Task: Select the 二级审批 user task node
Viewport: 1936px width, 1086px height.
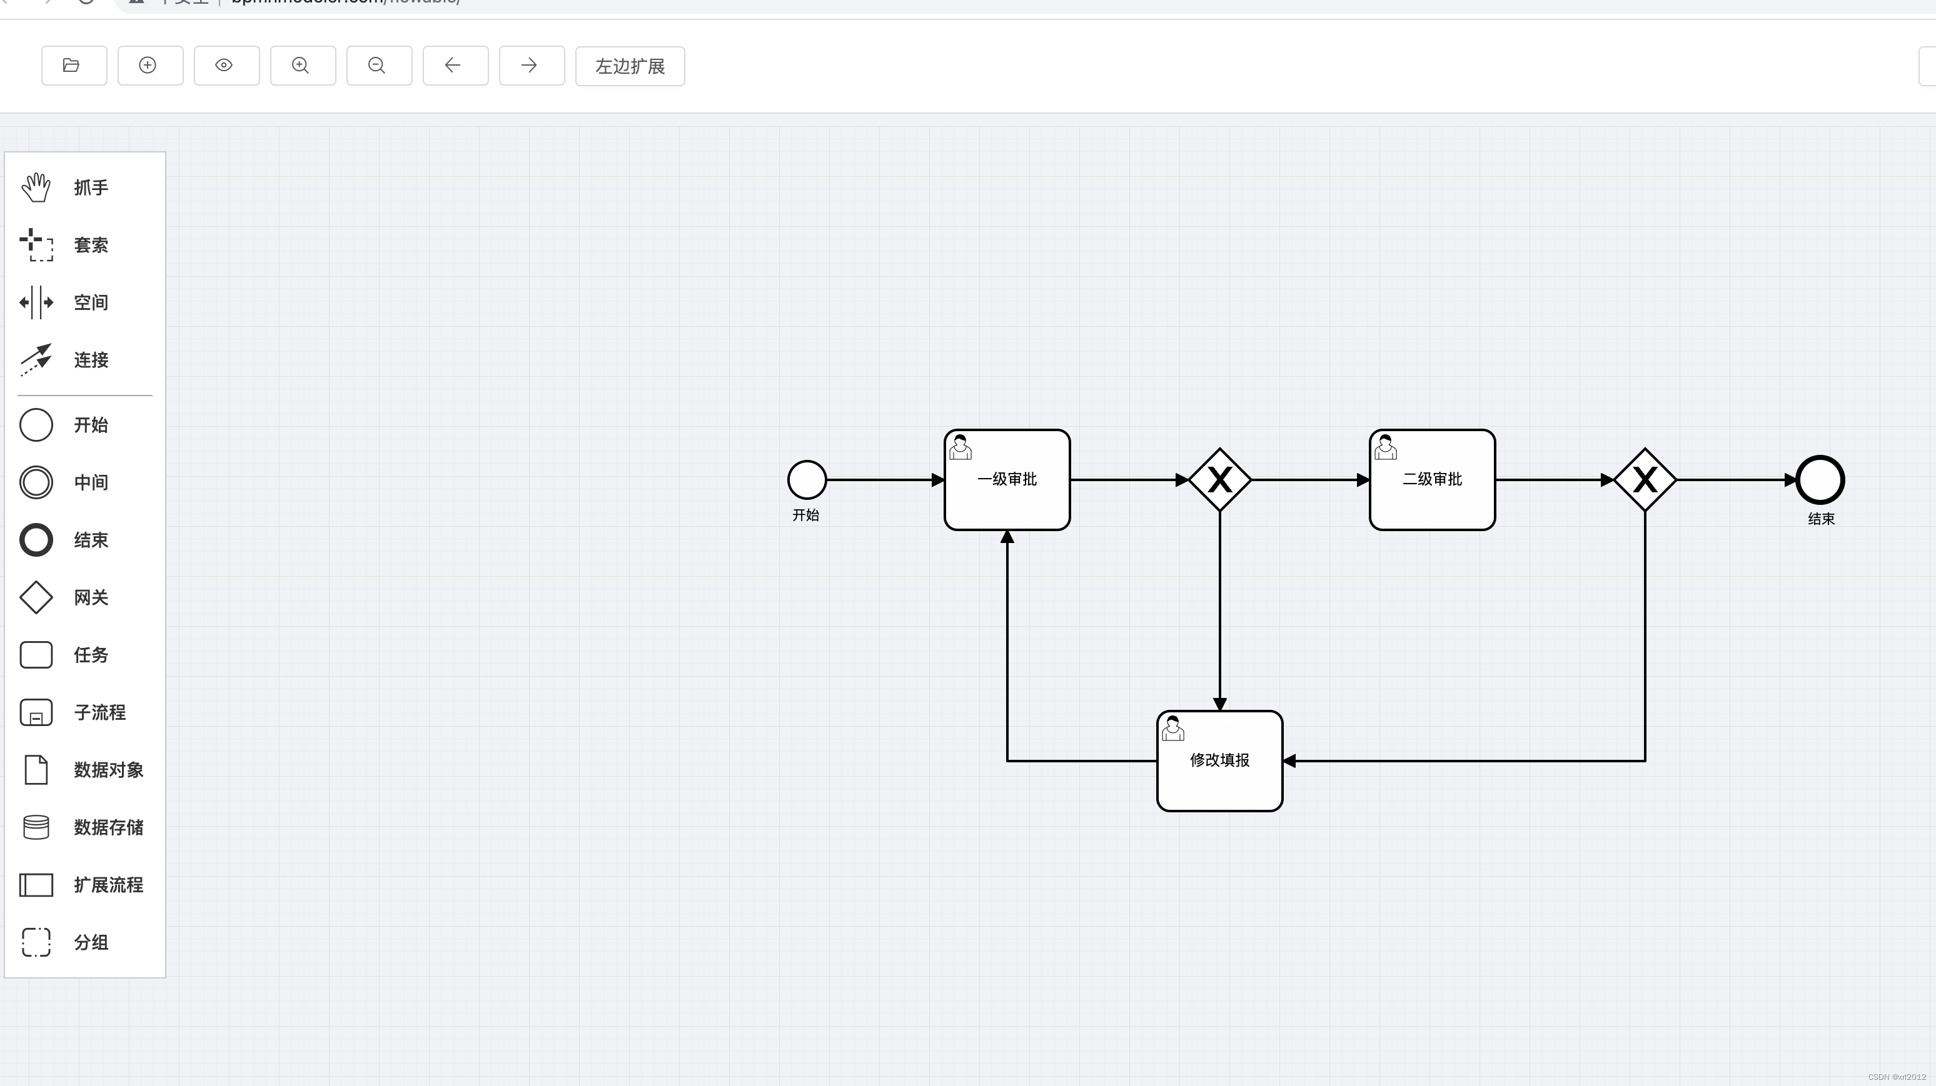Action: tap(1433, 480)
